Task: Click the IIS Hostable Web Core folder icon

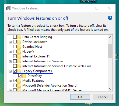Action: [x=19, y=66]
